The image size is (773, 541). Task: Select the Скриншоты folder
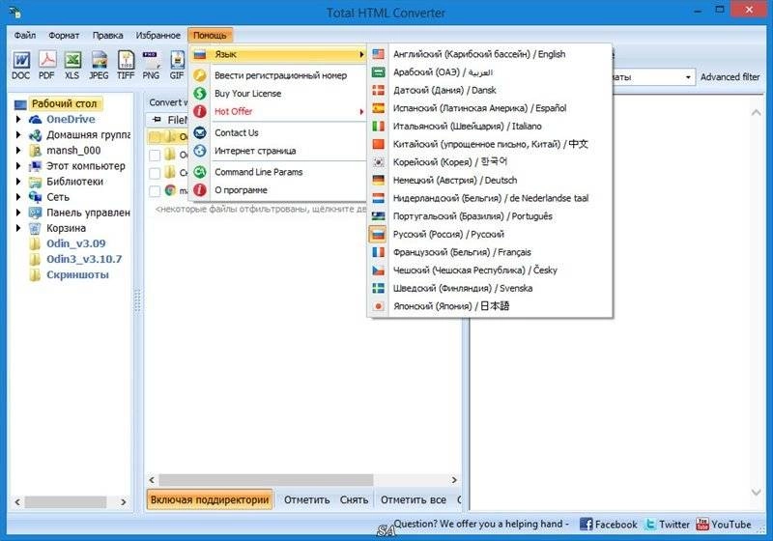point(77,275)
